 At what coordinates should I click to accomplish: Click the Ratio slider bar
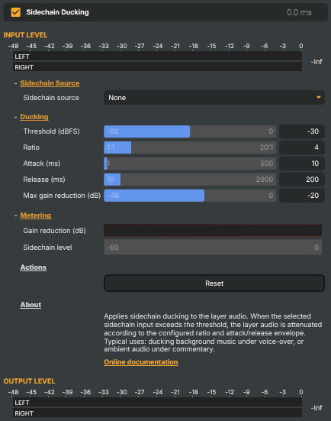190,147
